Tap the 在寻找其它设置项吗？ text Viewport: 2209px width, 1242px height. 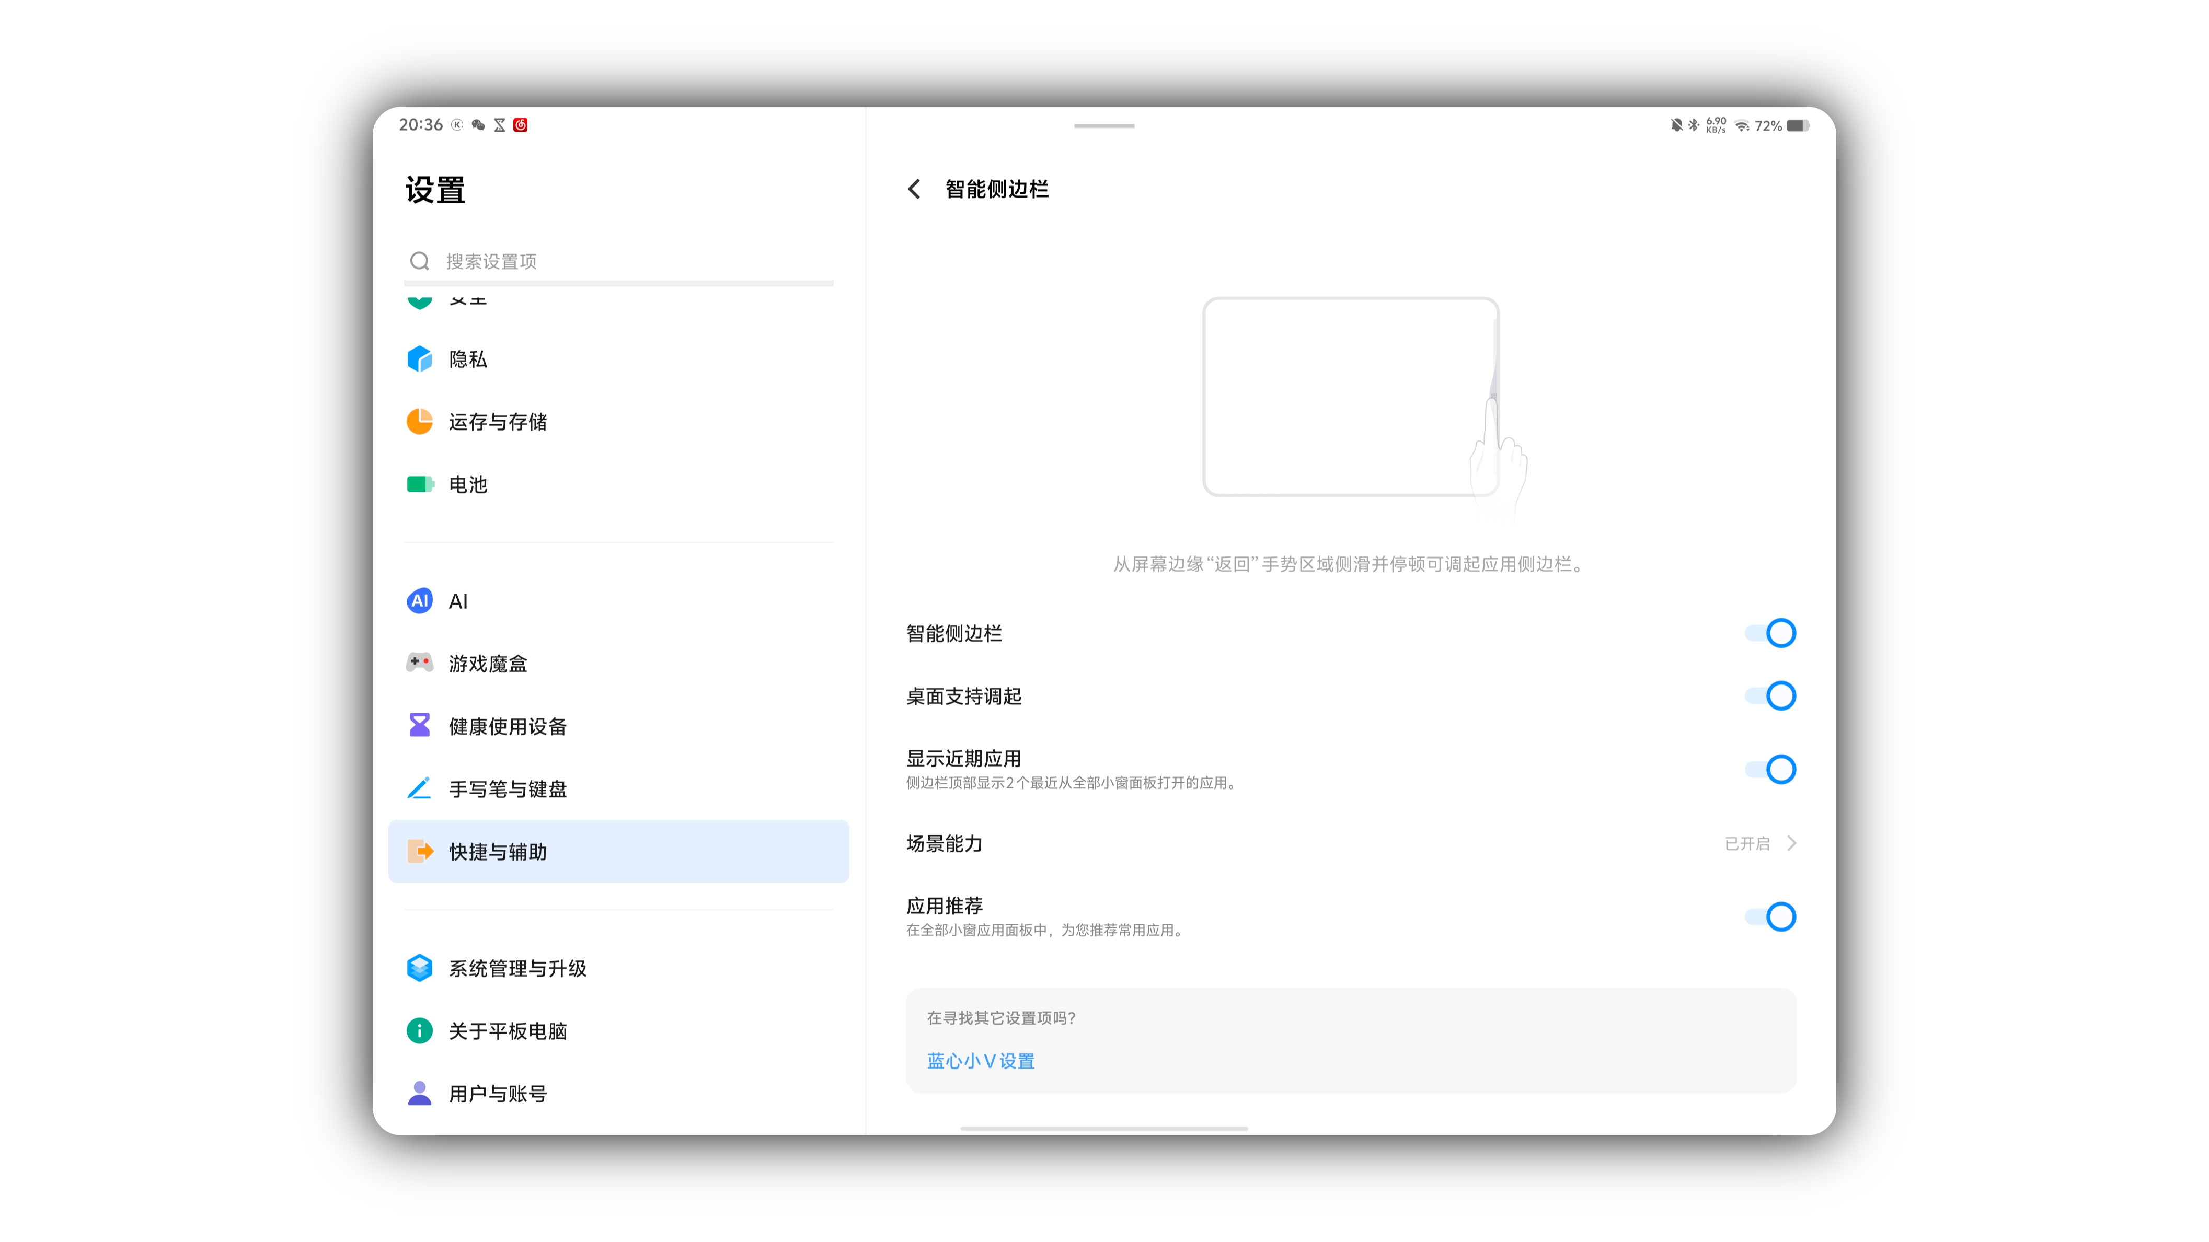click(x=1000, y=1017)
